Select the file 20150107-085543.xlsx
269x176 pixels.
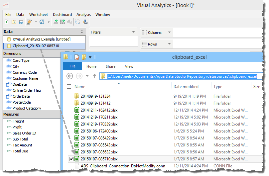[99, 145]
